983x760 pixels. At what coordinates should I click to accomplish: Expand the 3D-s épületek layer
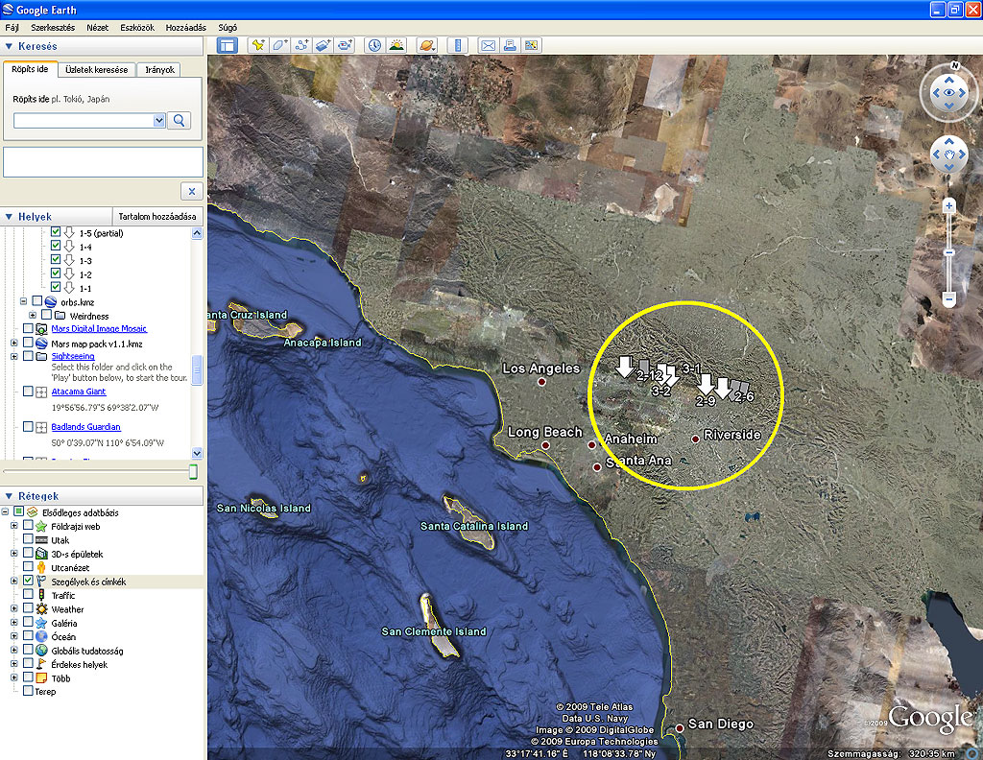13,554
